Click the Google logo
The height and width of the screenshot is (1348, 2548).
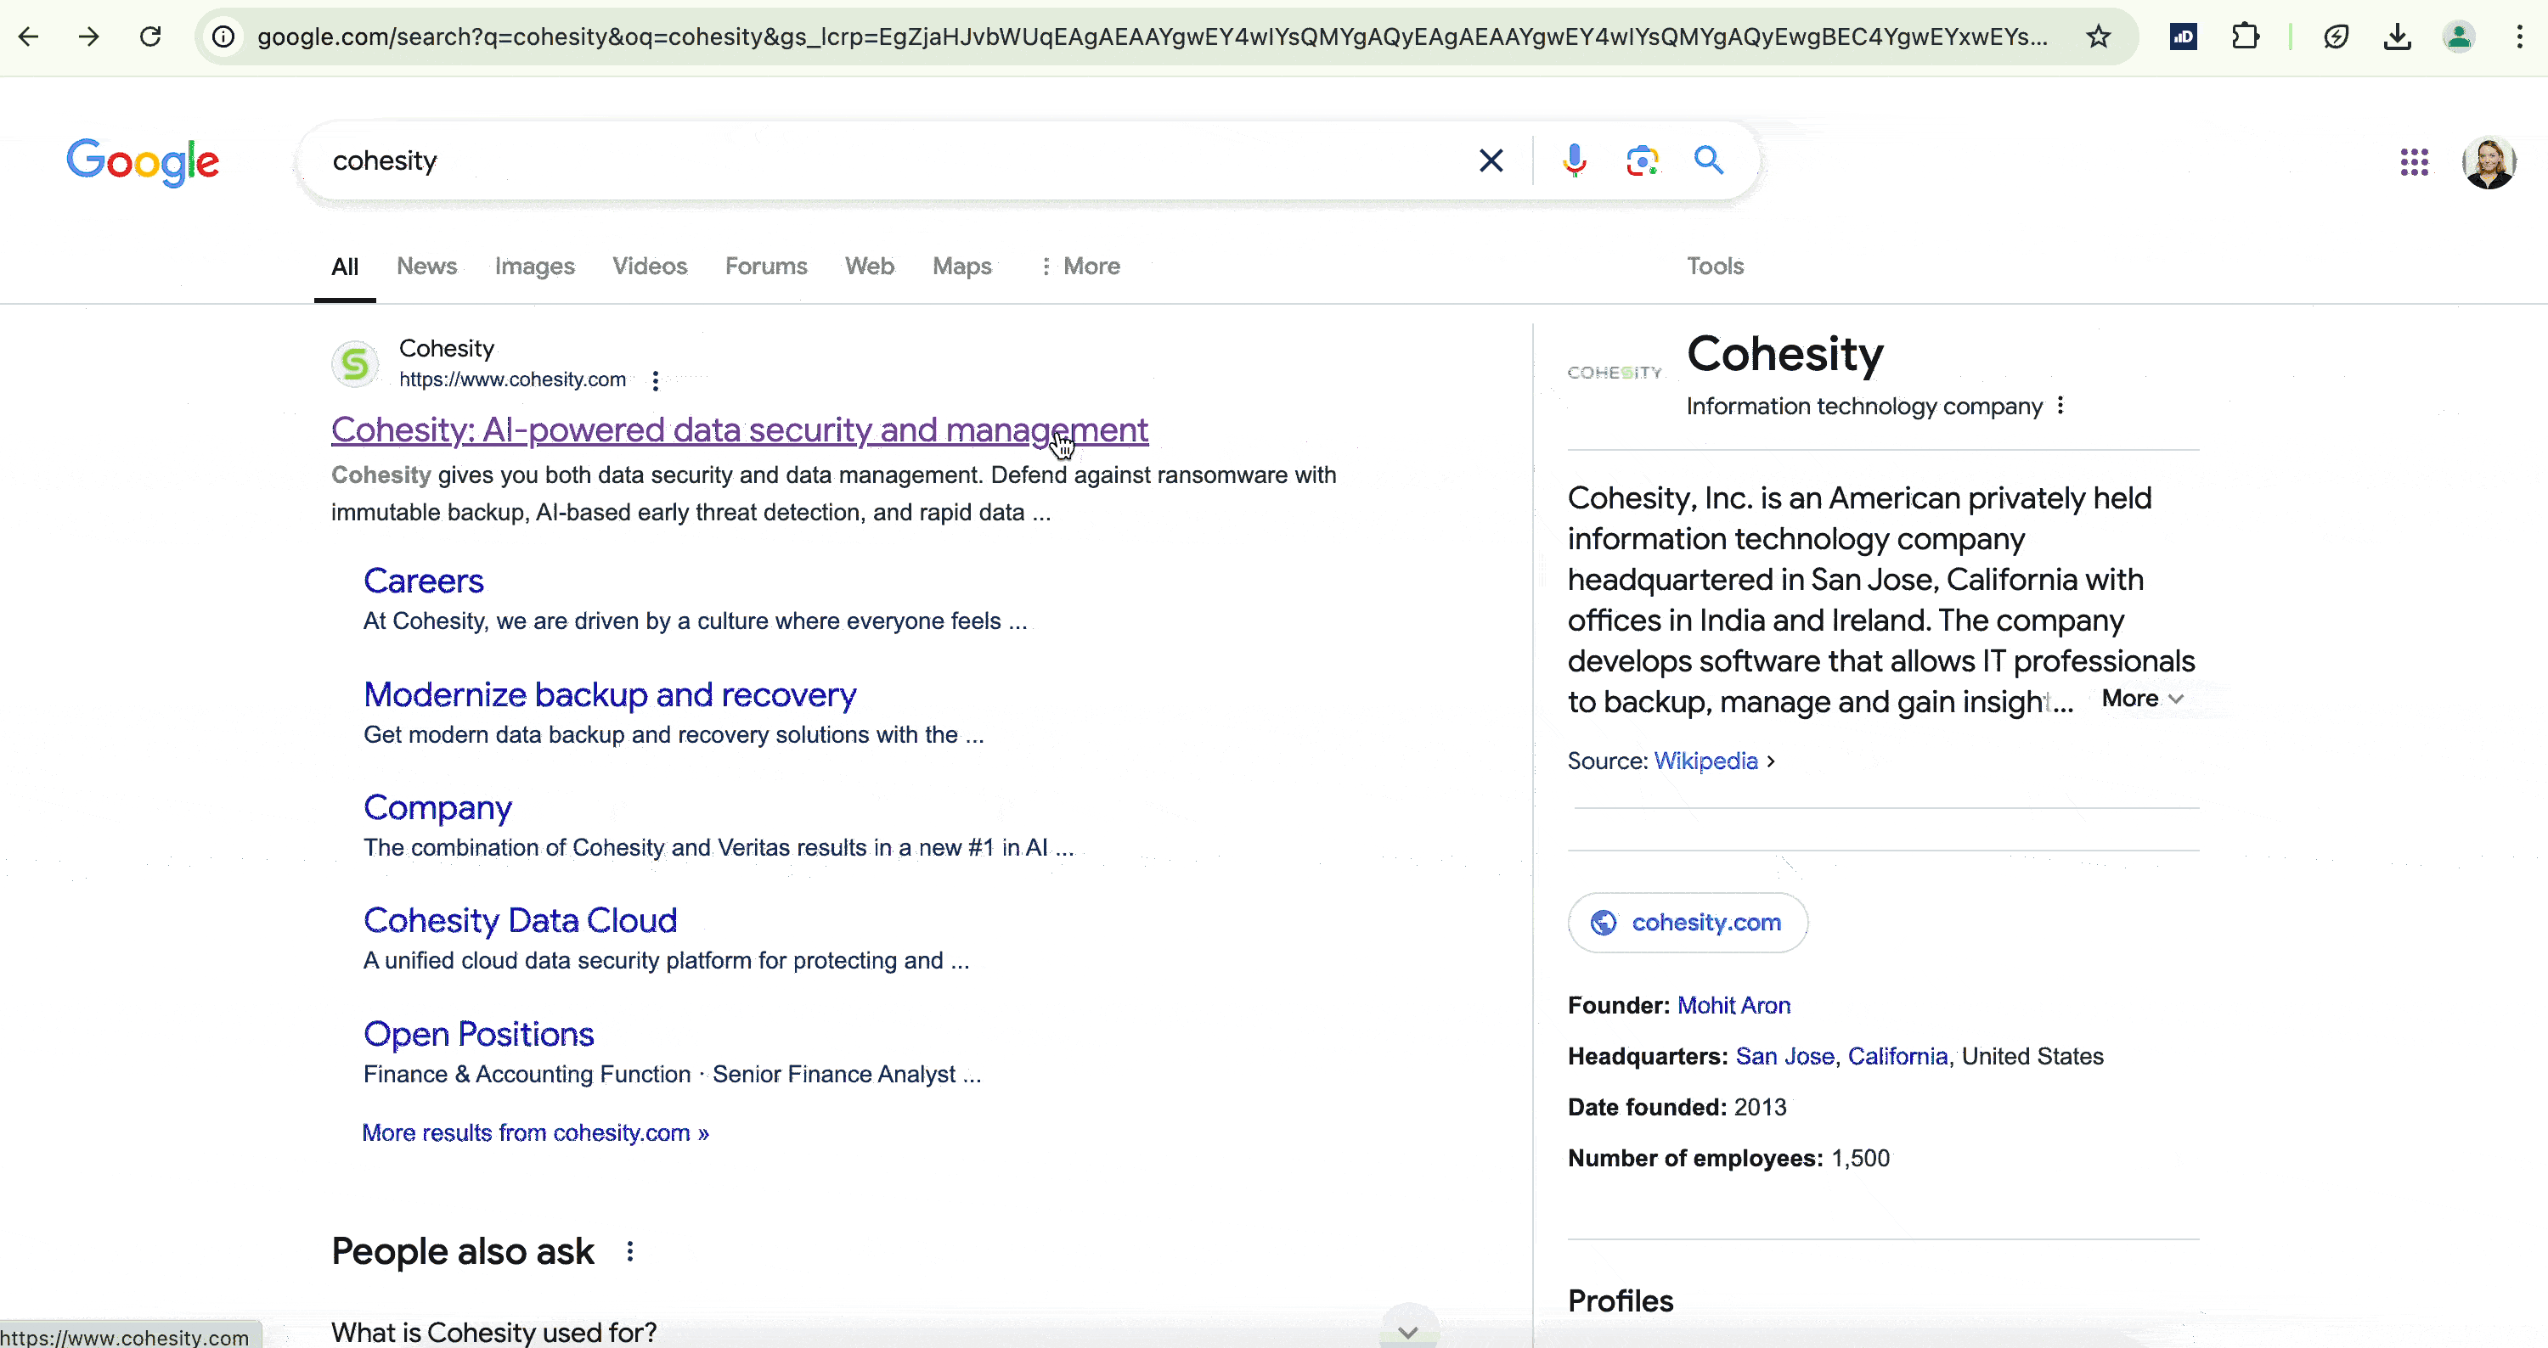click(x=144, y=162)
